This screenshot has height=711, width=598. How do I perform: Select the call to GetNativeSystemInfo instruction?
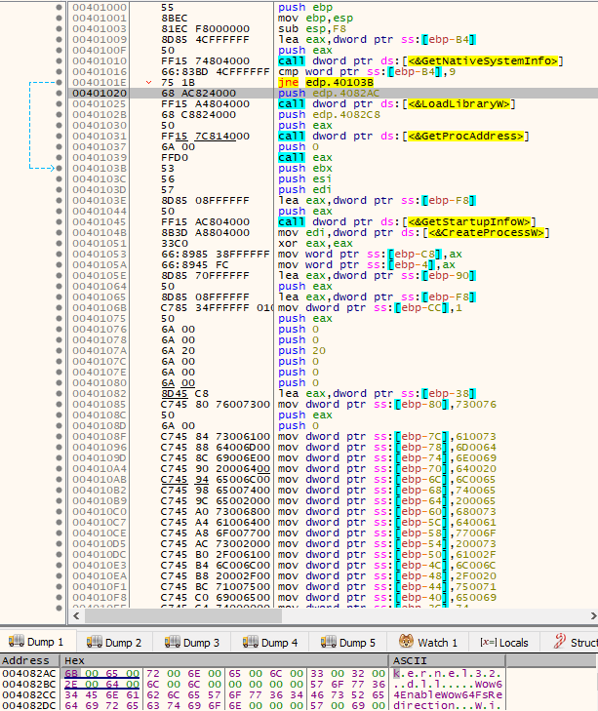tap(420, 60)
